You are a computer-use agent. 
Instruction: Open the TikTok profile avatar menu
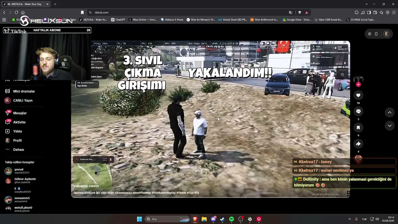[386, 34]
